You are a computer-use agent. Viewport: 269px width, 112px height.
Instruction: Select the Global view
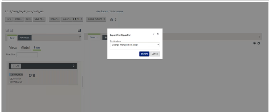coord(25,48)
